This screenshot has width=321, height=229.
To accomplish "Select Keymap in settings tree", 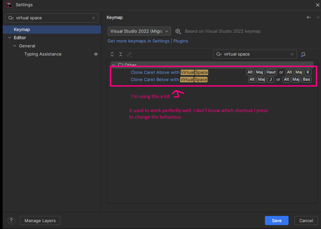I will (52, 30).
